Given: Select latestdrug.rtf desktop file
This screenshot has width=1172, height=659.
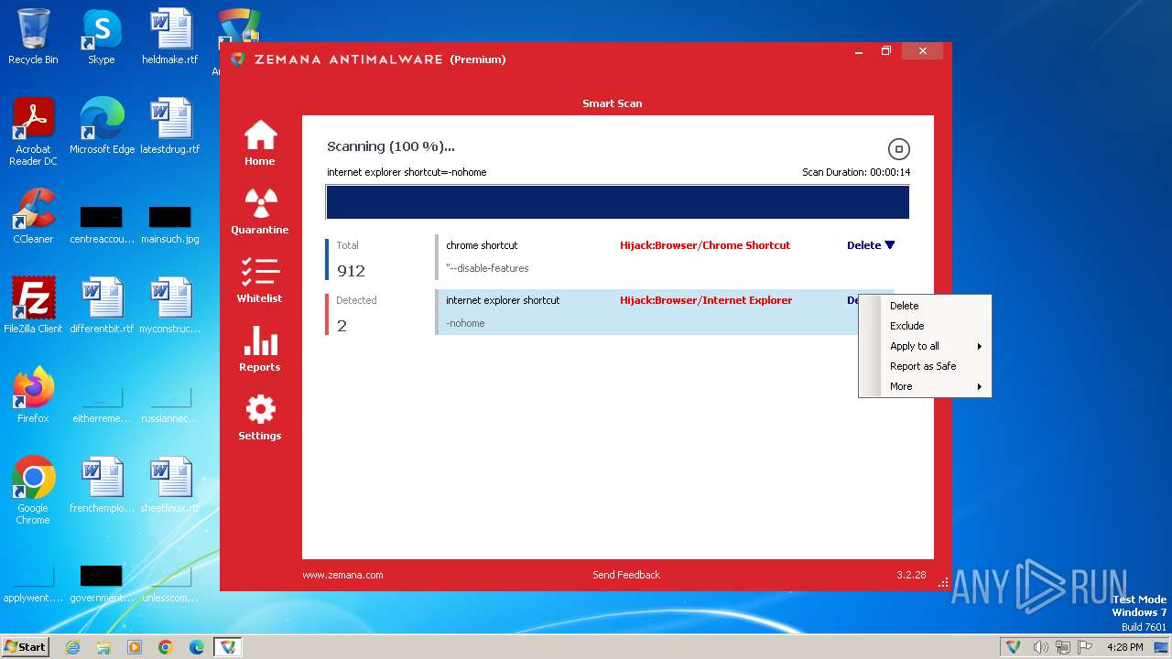Looking at the screenshot, I should click(x=170, y=126).
